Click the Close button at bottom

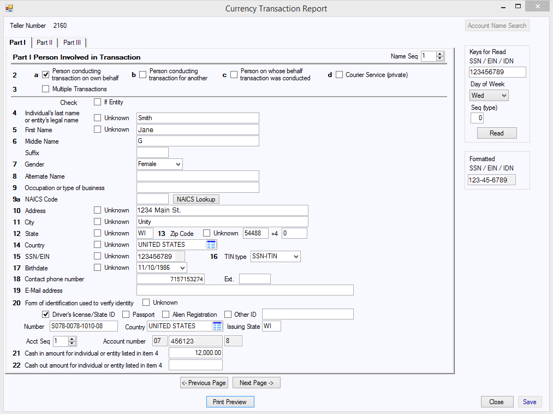tap(497, 402)
